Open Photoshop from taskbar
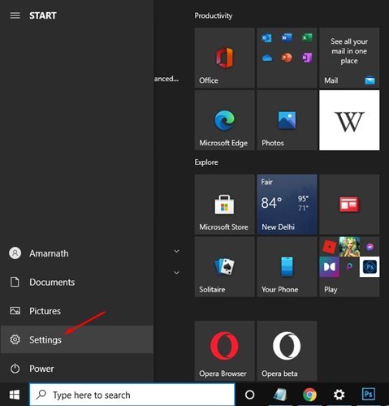 369,395
